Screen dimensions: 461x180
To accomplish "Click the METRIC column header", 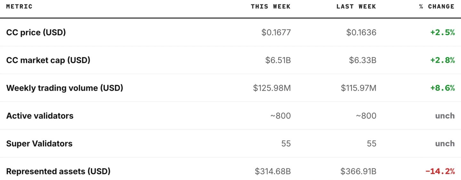I will [x=19, y=6].
